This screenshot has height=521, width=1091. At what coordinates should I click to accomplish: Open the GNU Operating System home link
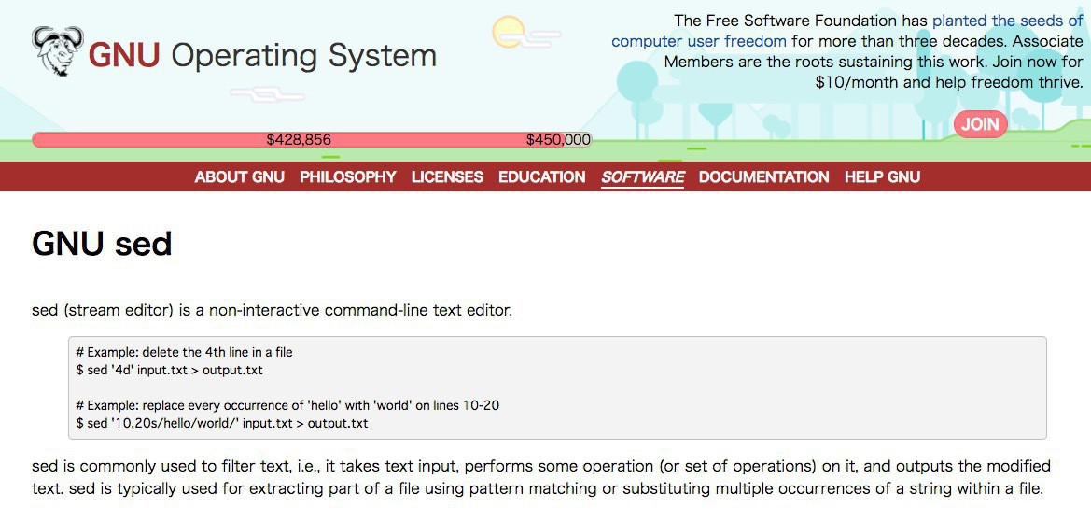coord(262,56)
